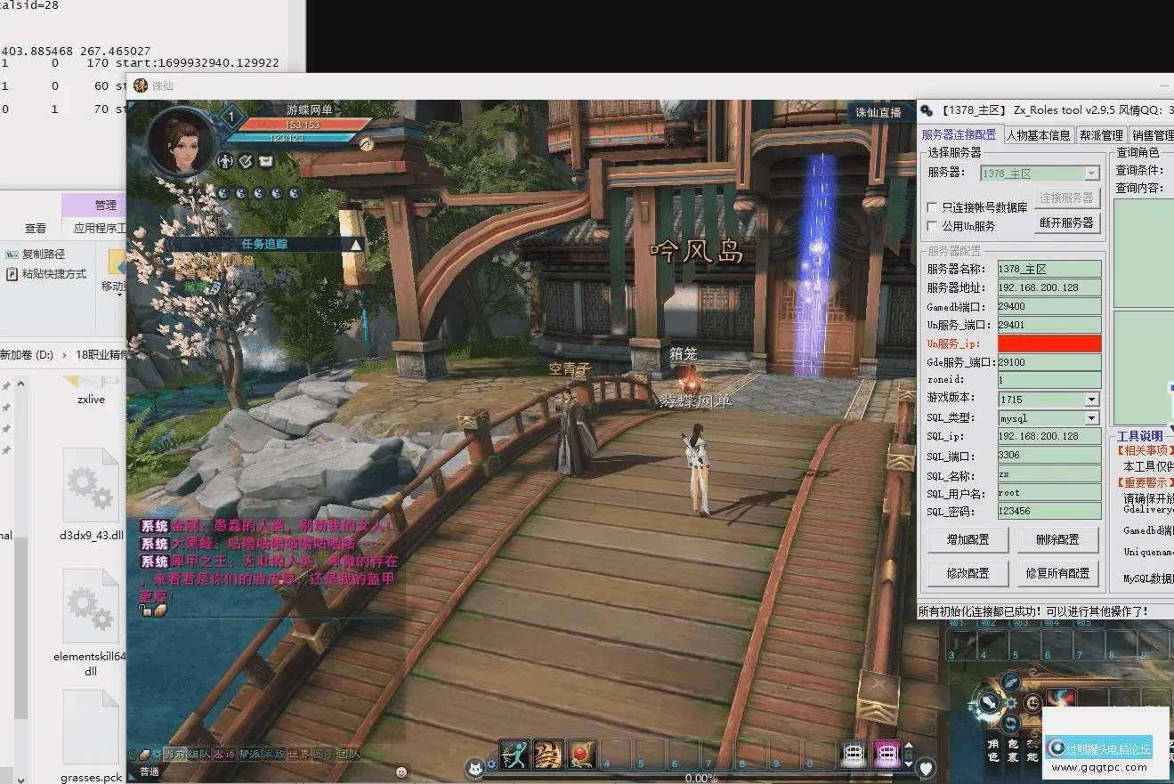Click the red Un服务_ip field
This screenshot has height=784, width=1174.
tap(1049, 344)
